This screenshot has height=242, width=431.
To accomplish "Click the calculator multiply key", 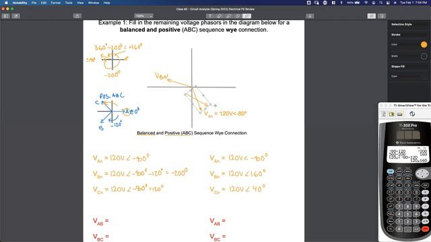I will pyautogui.click(x=425, y=199).
